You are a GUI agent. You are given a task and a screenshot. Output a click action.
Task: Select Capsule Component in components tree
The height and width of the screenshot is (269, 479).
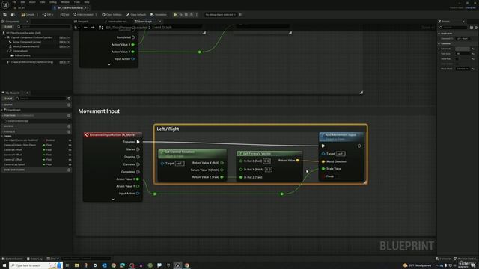(x=31, y=37)
